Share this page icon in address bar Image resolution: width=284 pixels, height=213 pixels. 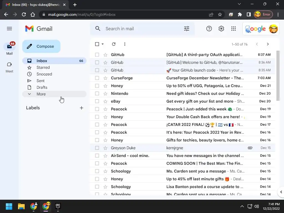click(x=211, y=14)
